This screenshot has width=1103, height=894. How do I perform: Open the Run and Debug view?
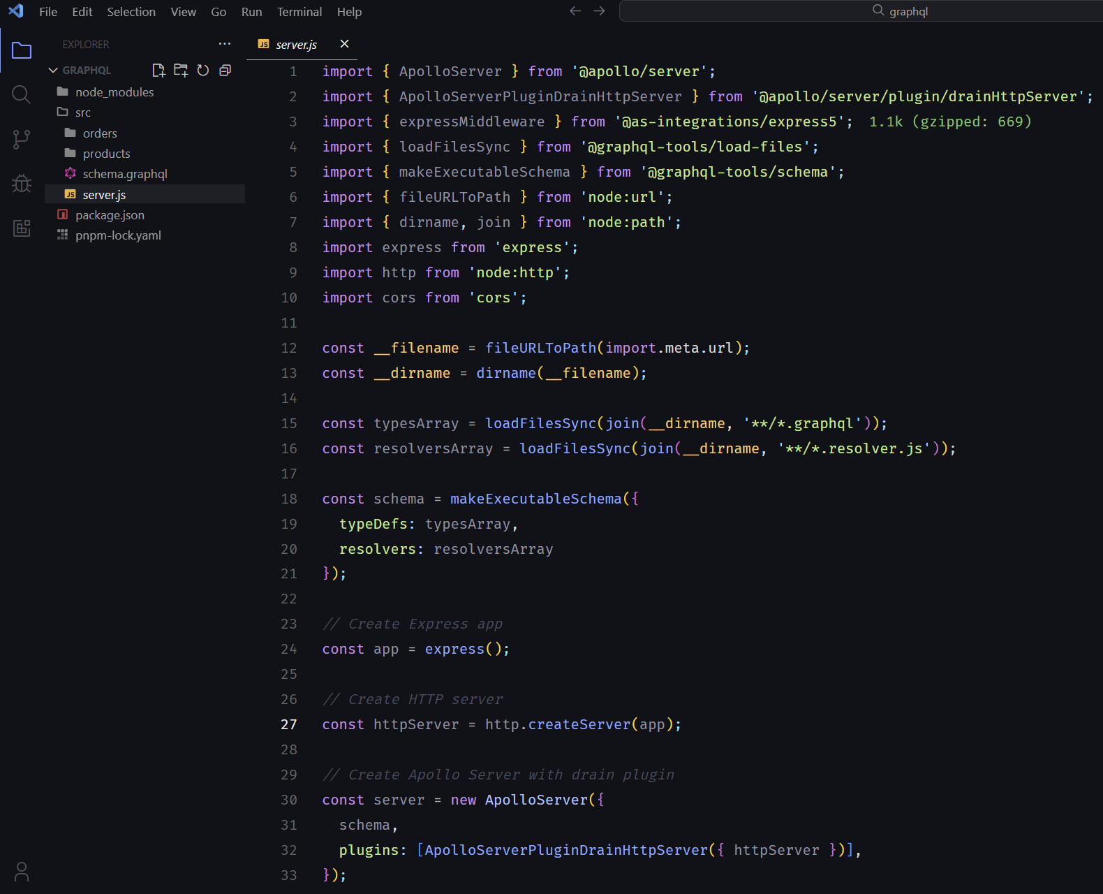(22, 183)
